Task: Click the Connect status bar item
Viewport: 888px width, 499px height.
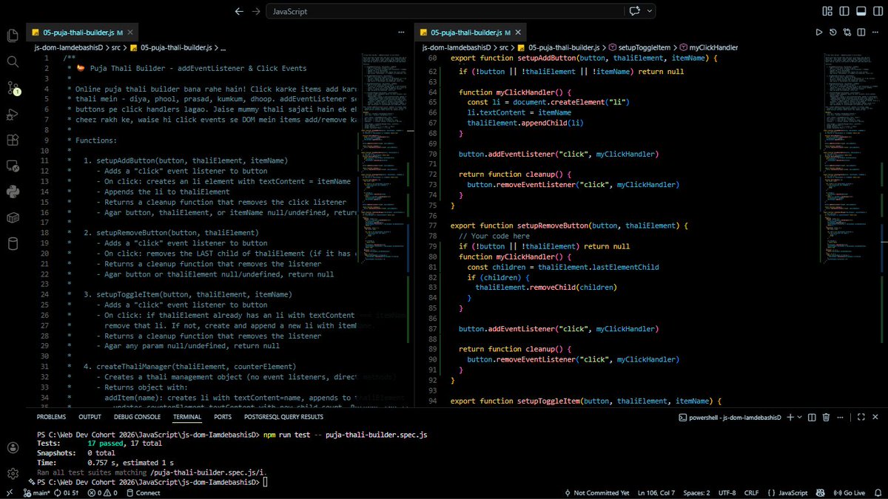Action: point(144,493)
